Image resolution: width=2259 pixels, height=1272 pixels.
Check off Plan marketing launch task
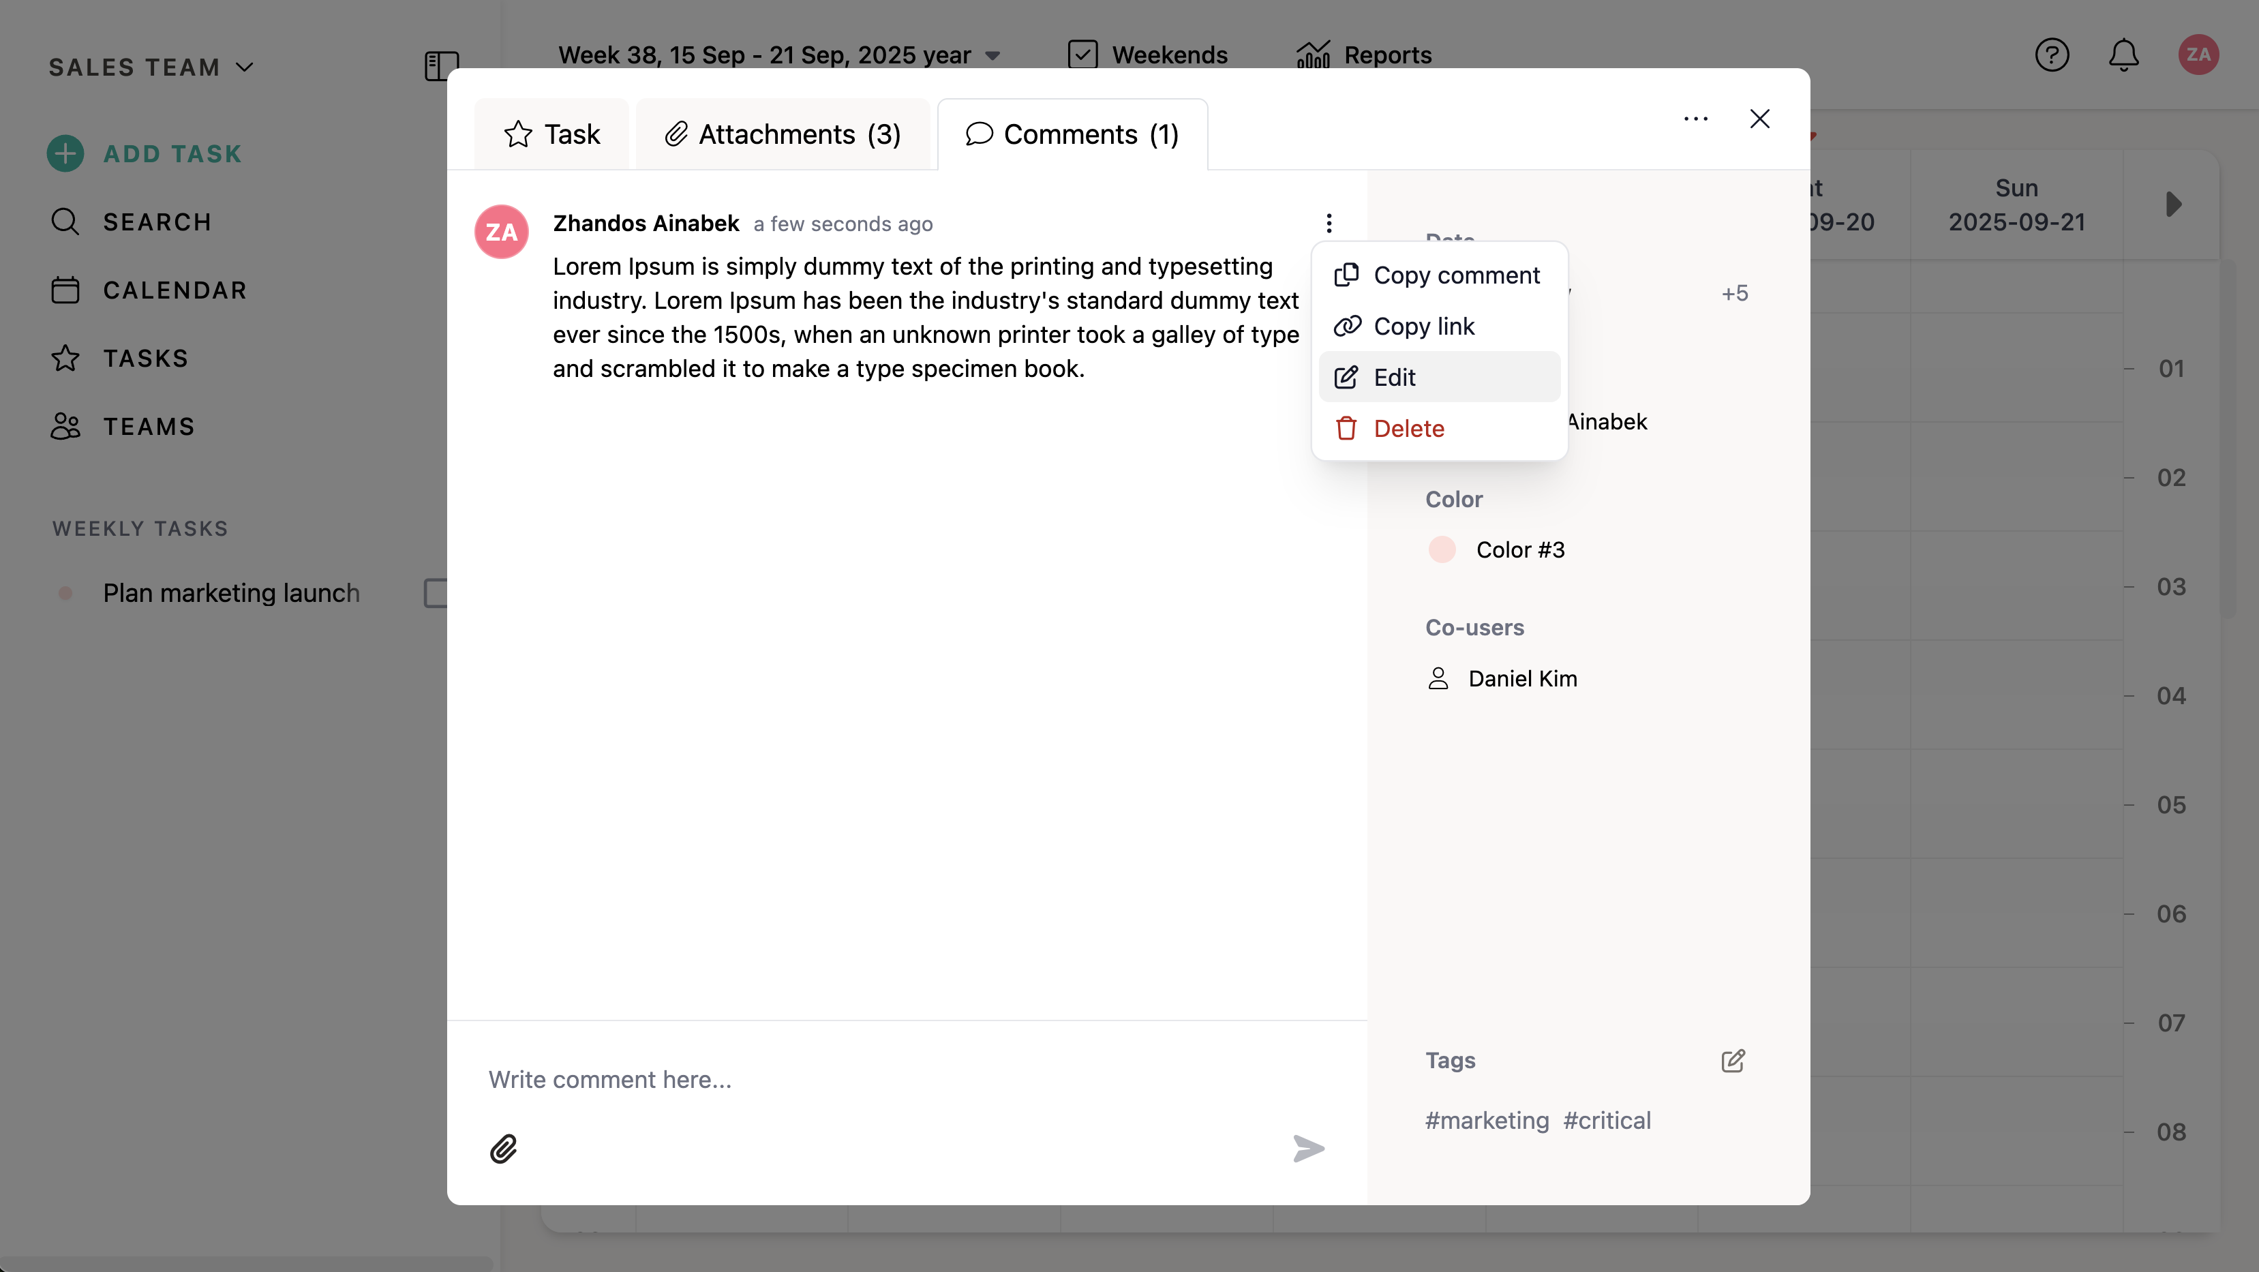pos(436,593)
